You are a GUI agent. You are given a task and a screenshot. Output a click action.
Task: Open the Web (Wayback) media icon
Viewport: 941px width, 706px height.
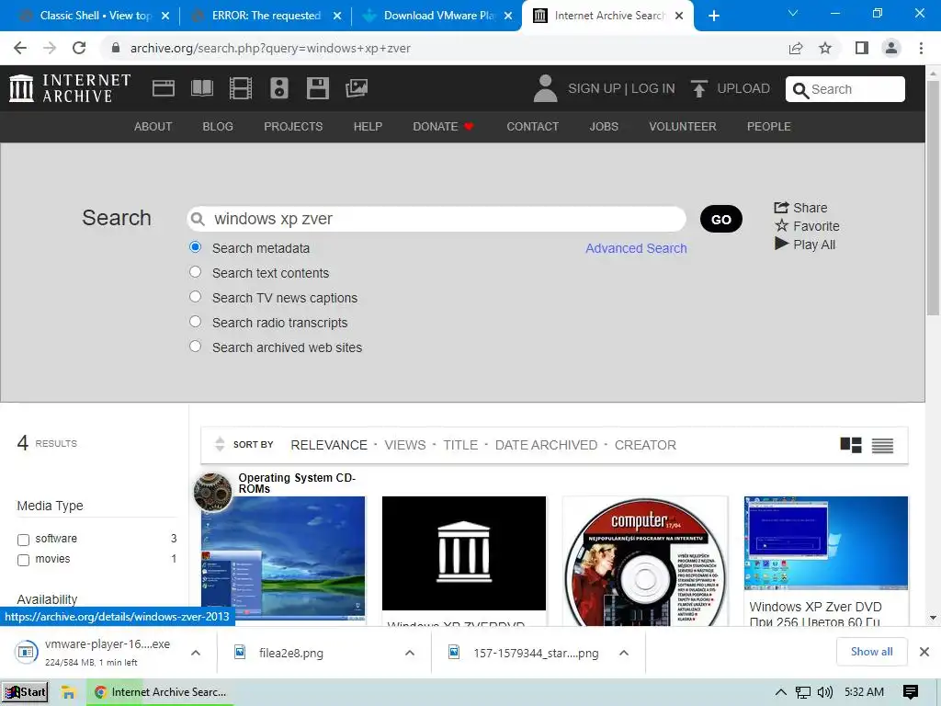coord(164,88)
